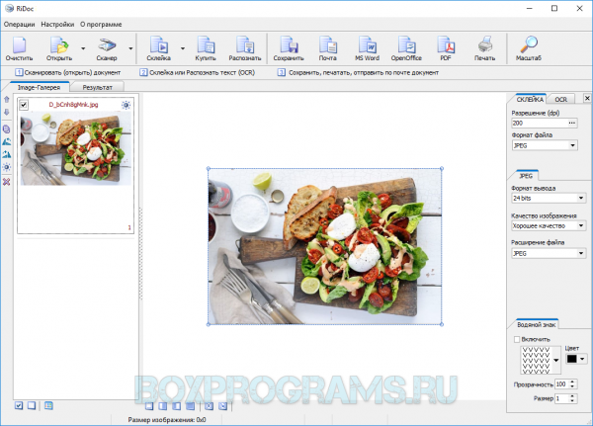Open the Операции menu
This screenshot has height=426, width=593.
(x=20, y=24)
